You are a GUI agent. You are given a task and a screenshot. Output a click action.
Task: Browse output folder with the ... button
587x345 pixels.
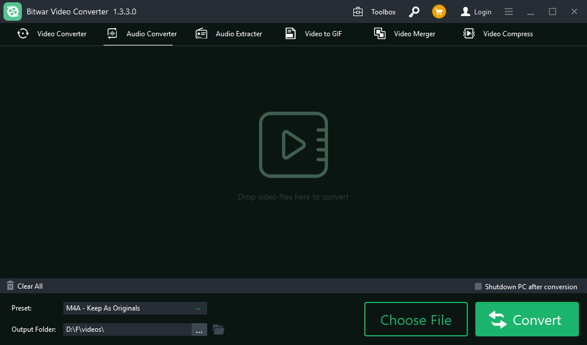[x=199, y=329]
